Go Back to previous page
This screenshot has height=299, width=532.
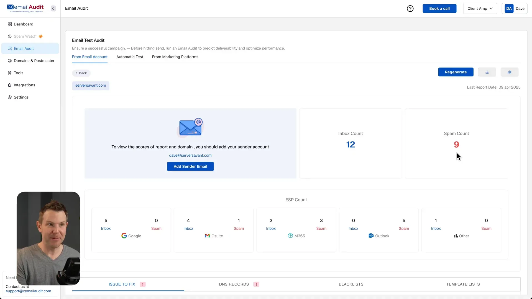81,73
